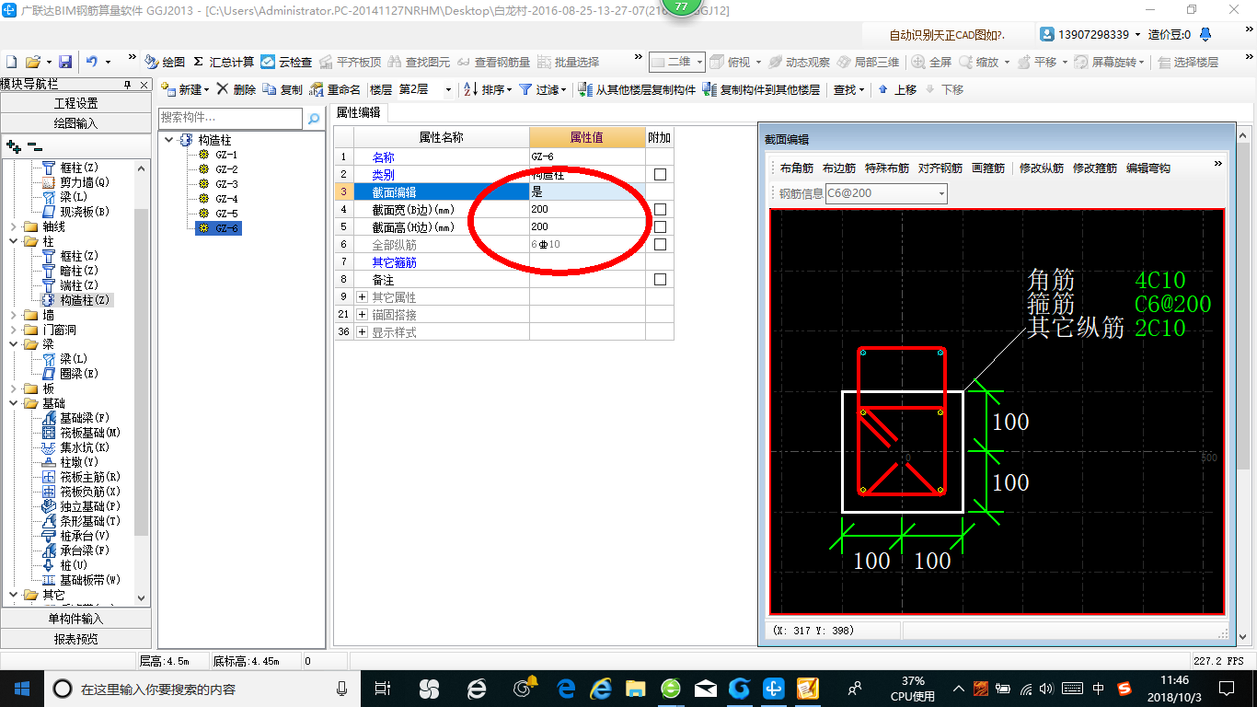Open the 属性编辑 tab
Viewport: 1257px width, 707px height.
[359, 112]
